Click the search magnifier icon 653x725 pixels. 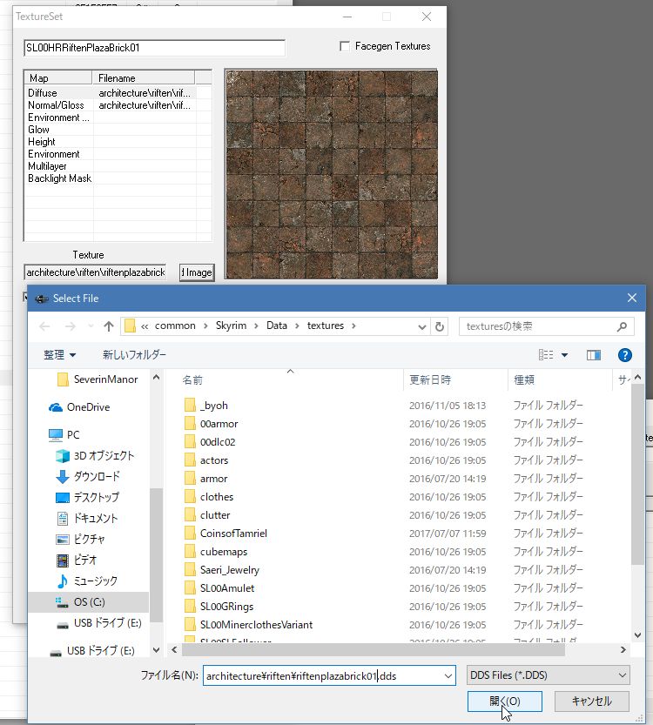pyautogui.click(x=622, y=326)
